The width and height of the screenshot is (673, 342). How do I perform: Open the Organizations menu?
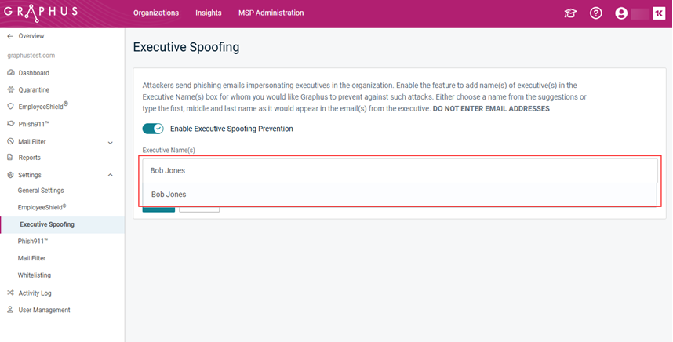coord(156,13)
